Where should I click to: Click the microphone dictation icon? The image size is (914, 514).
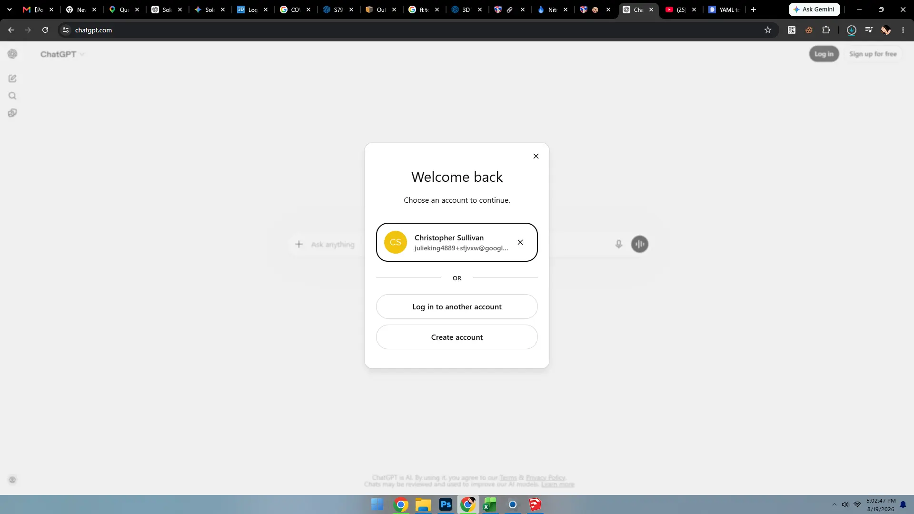619,244
